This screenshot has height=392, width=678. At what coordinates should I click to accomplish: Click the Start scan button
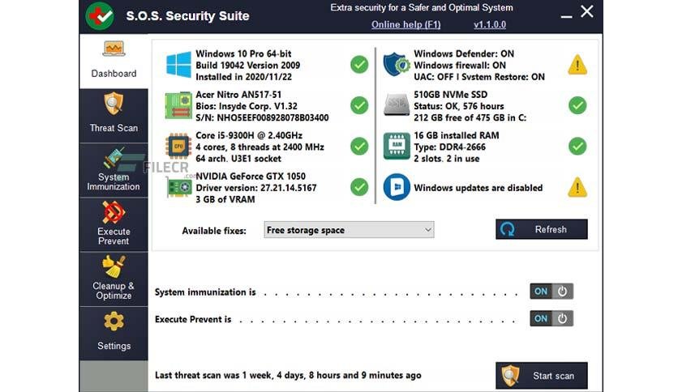click(x=542, y=376)
